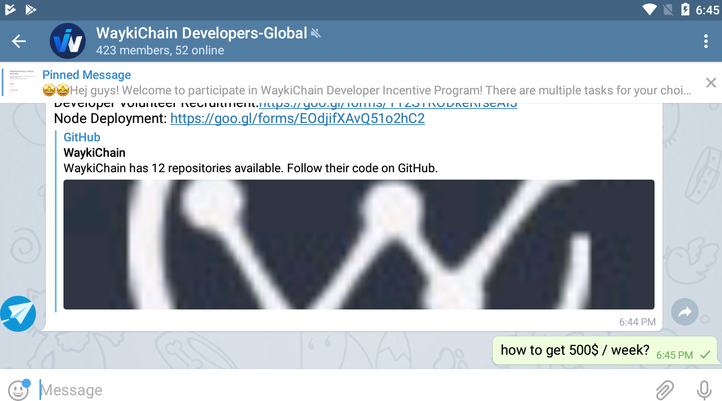
Task: Tap the sent checkmark on the 6:45 PM message
Action: pyautogui.click(x=705, y=355)
